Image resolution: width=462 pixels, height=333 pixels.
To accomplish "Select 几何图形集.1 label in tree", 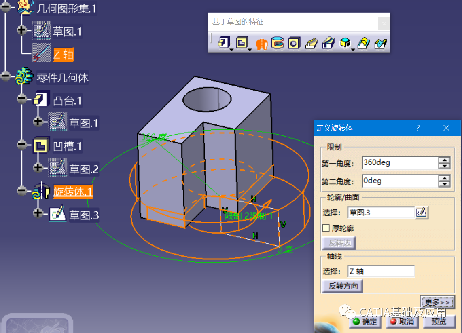I will coord(67,8).
